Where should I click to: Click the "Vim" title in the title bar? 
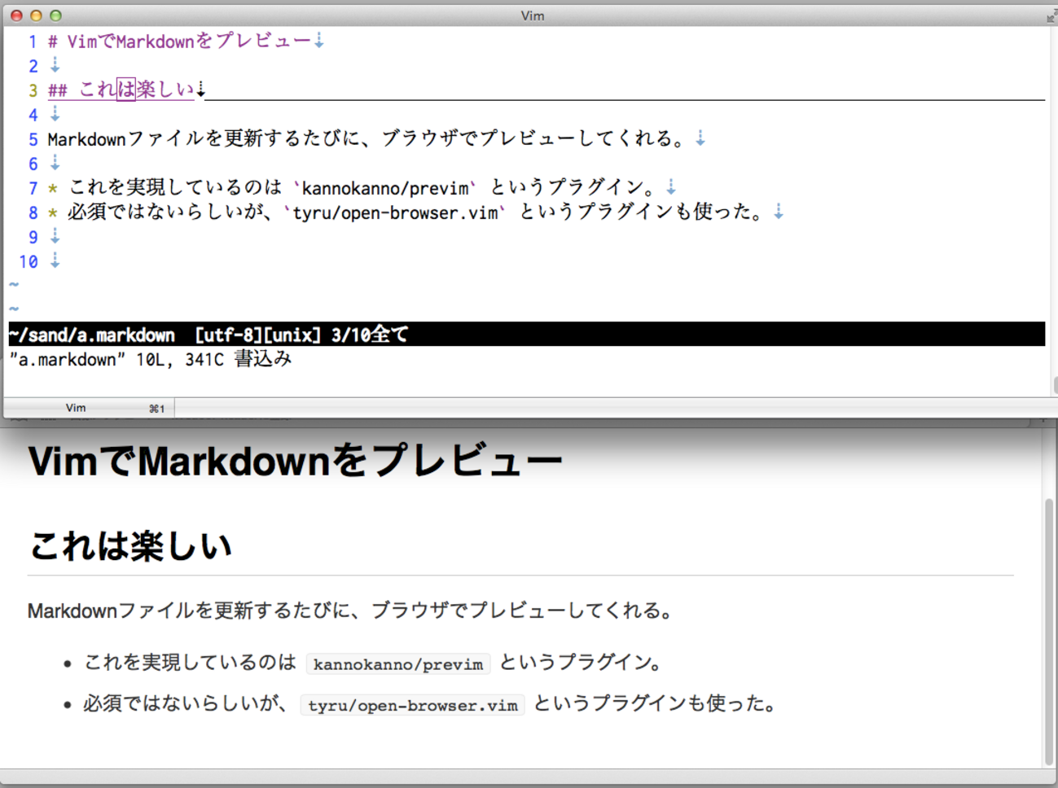pyautogui.click(x=533, y=15)
